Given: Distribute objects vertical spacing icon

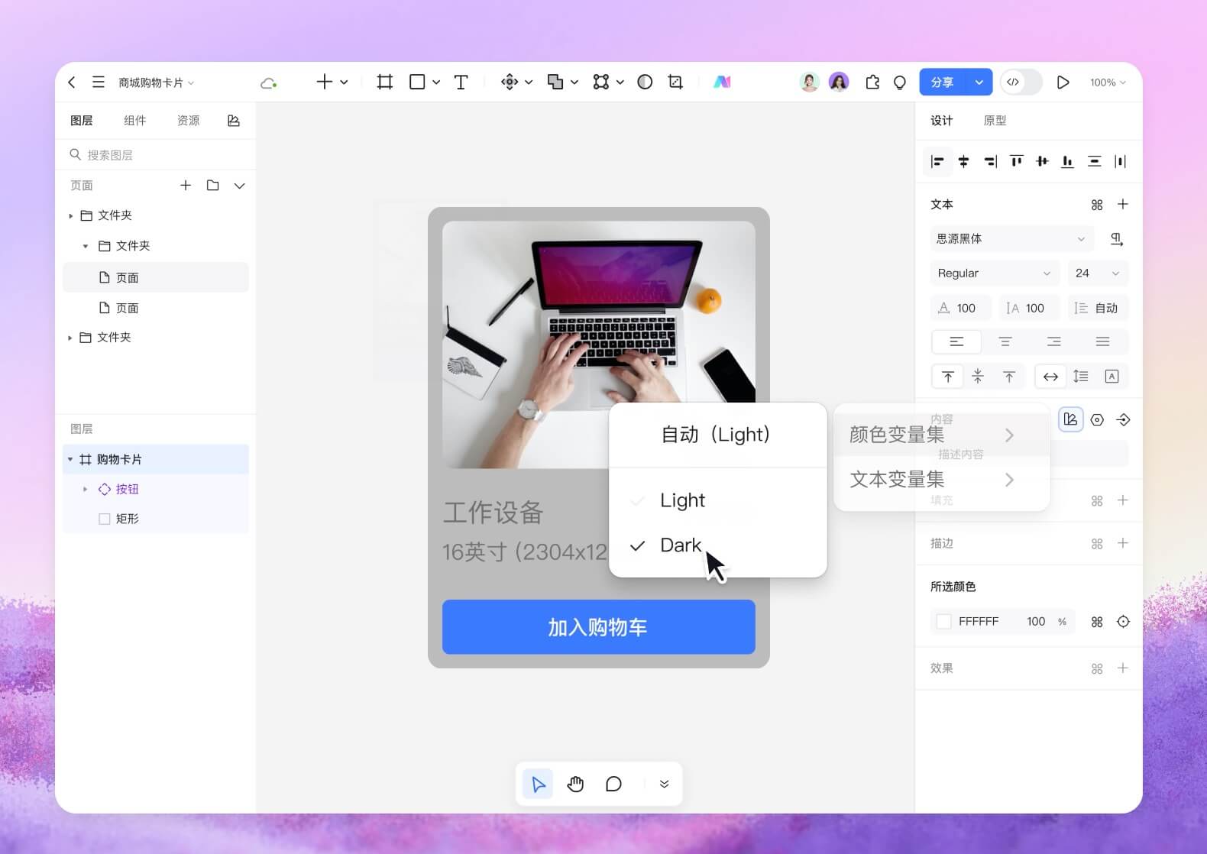Looking at the screenshot, I should point(1094,161).
